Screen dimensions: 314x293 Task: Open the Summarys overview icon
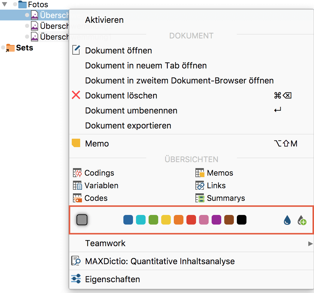coord(200,198)
